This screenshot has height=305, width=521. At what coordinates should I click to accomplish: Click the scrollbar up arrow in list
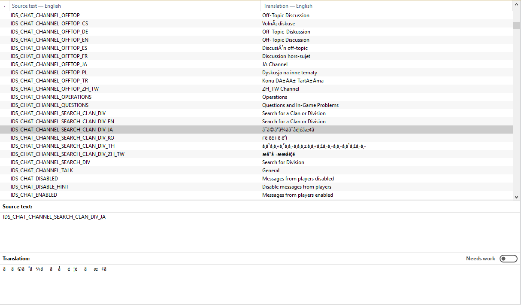[x=516, y=5]
